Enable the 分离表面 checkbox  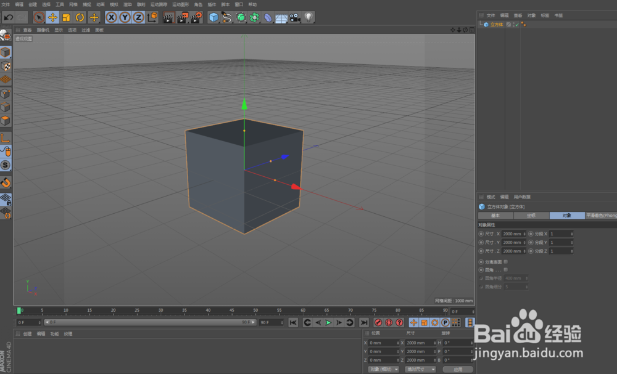(x=505, y=262)
